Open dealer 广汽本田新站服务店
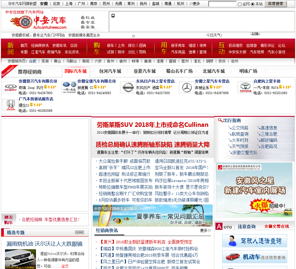This screenshot has width=296, height=269. tap(36, 99)
